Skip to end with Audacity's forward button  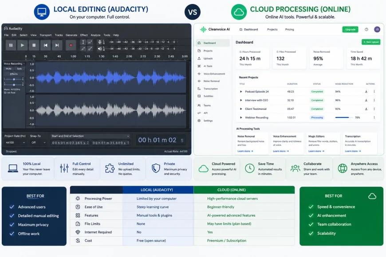tap(57, 45)
